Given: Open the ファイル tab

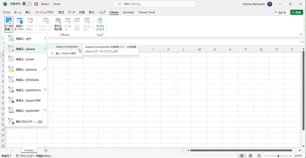Looking at the screenshot, I should point(6,12).
